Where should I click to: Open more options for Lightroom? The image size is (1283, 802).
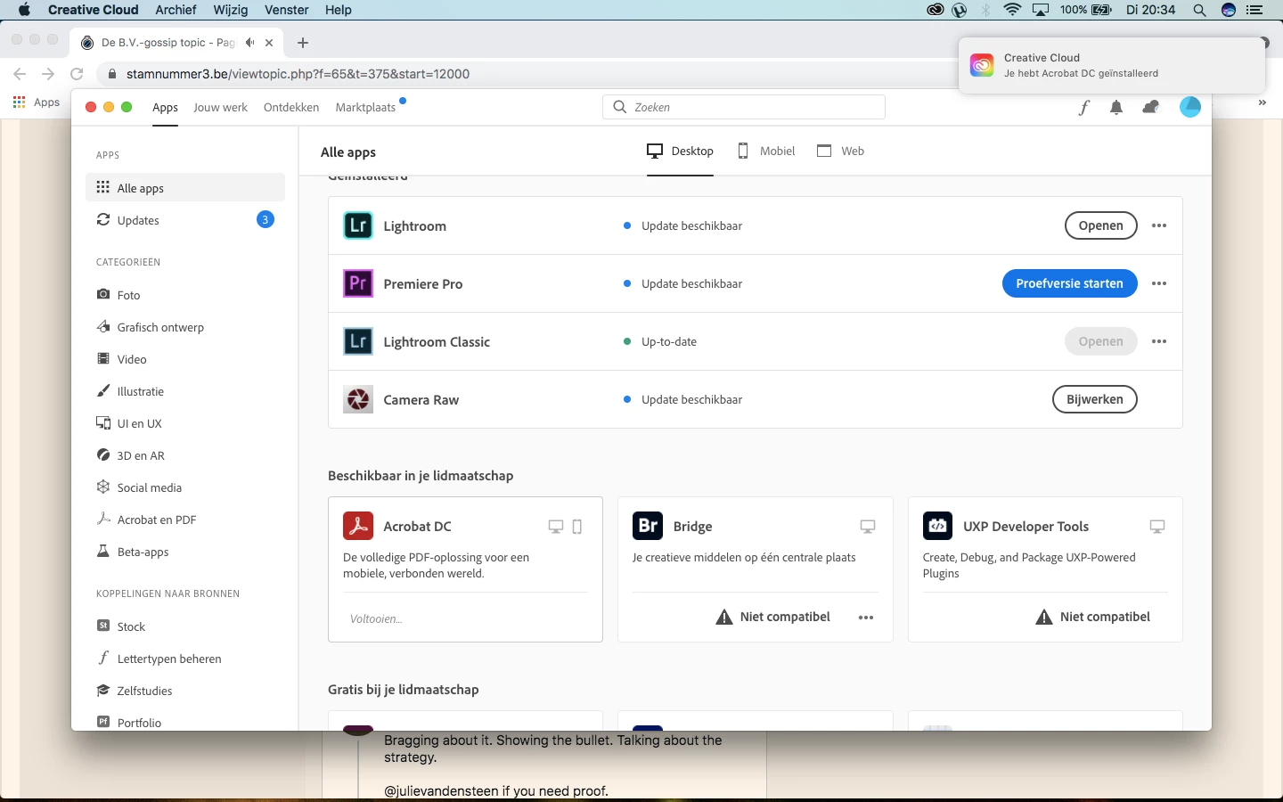(x=1159, y=225)
